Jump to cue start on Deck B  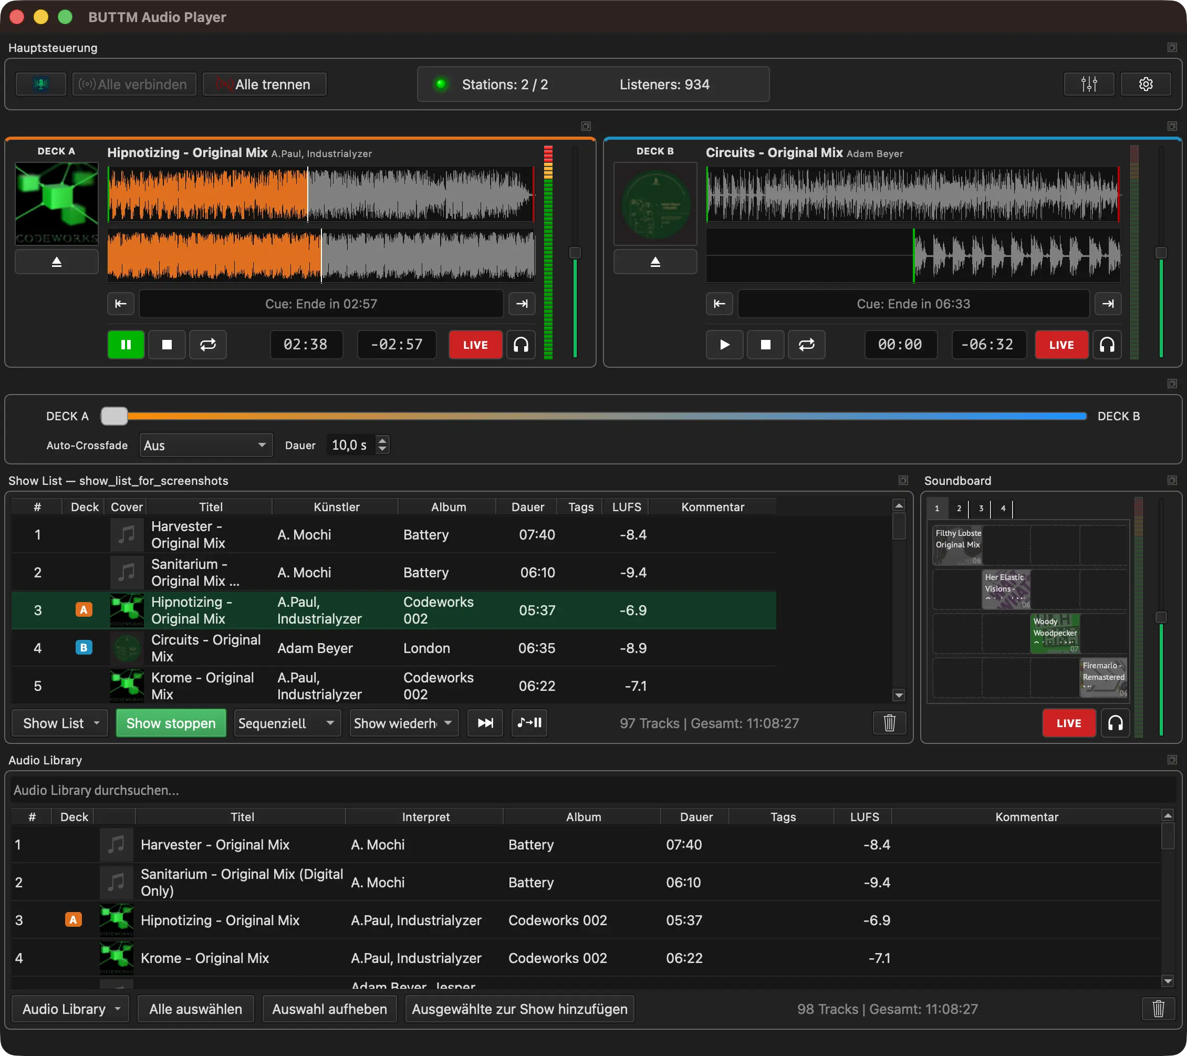tap(719, 304)
